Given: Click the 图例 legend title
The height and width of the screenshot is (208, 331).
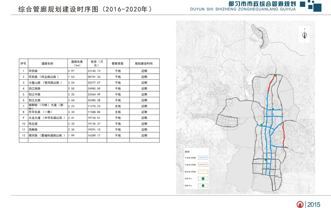Looking at the screenshot, I should [187, 152].
